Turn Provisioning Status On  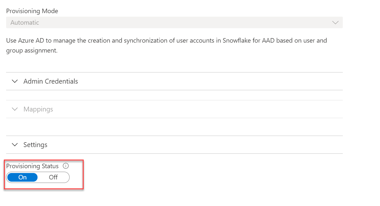[x=22, y=177]
